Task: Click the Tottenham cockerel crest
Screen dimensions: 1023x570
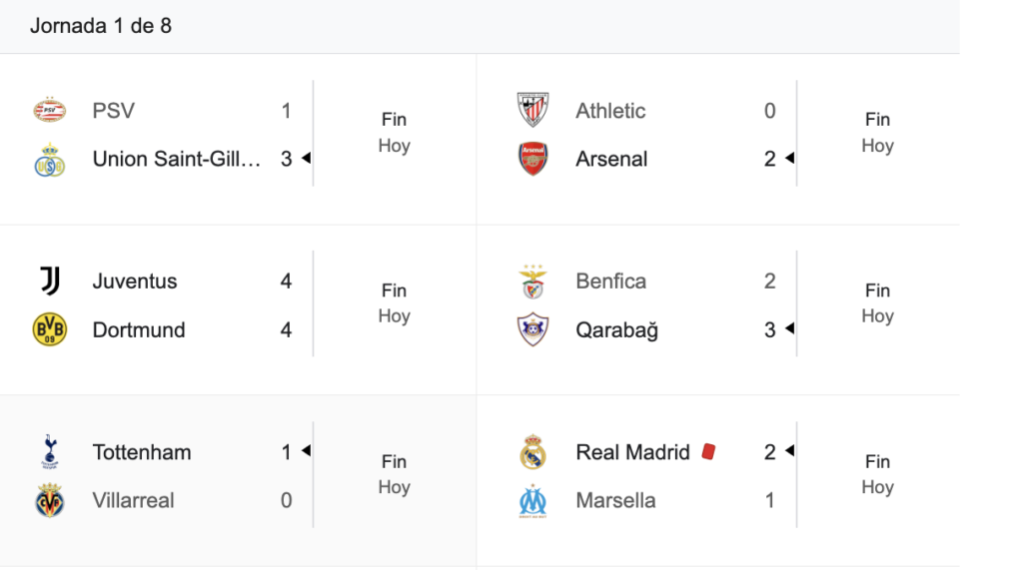Action: pos(49,452)
